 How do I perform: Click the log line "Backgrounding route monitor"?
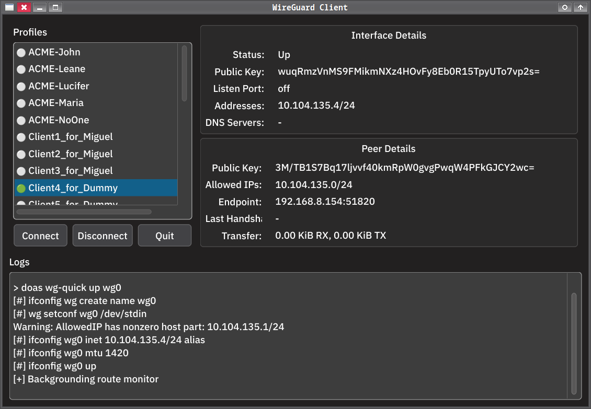click(86, 379)
